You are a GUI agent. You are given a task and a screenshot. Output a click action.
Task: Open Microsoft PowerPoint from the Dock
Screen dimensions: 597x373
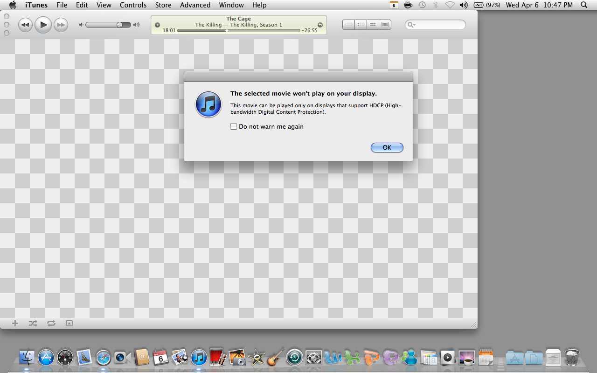tap(372, 358)
